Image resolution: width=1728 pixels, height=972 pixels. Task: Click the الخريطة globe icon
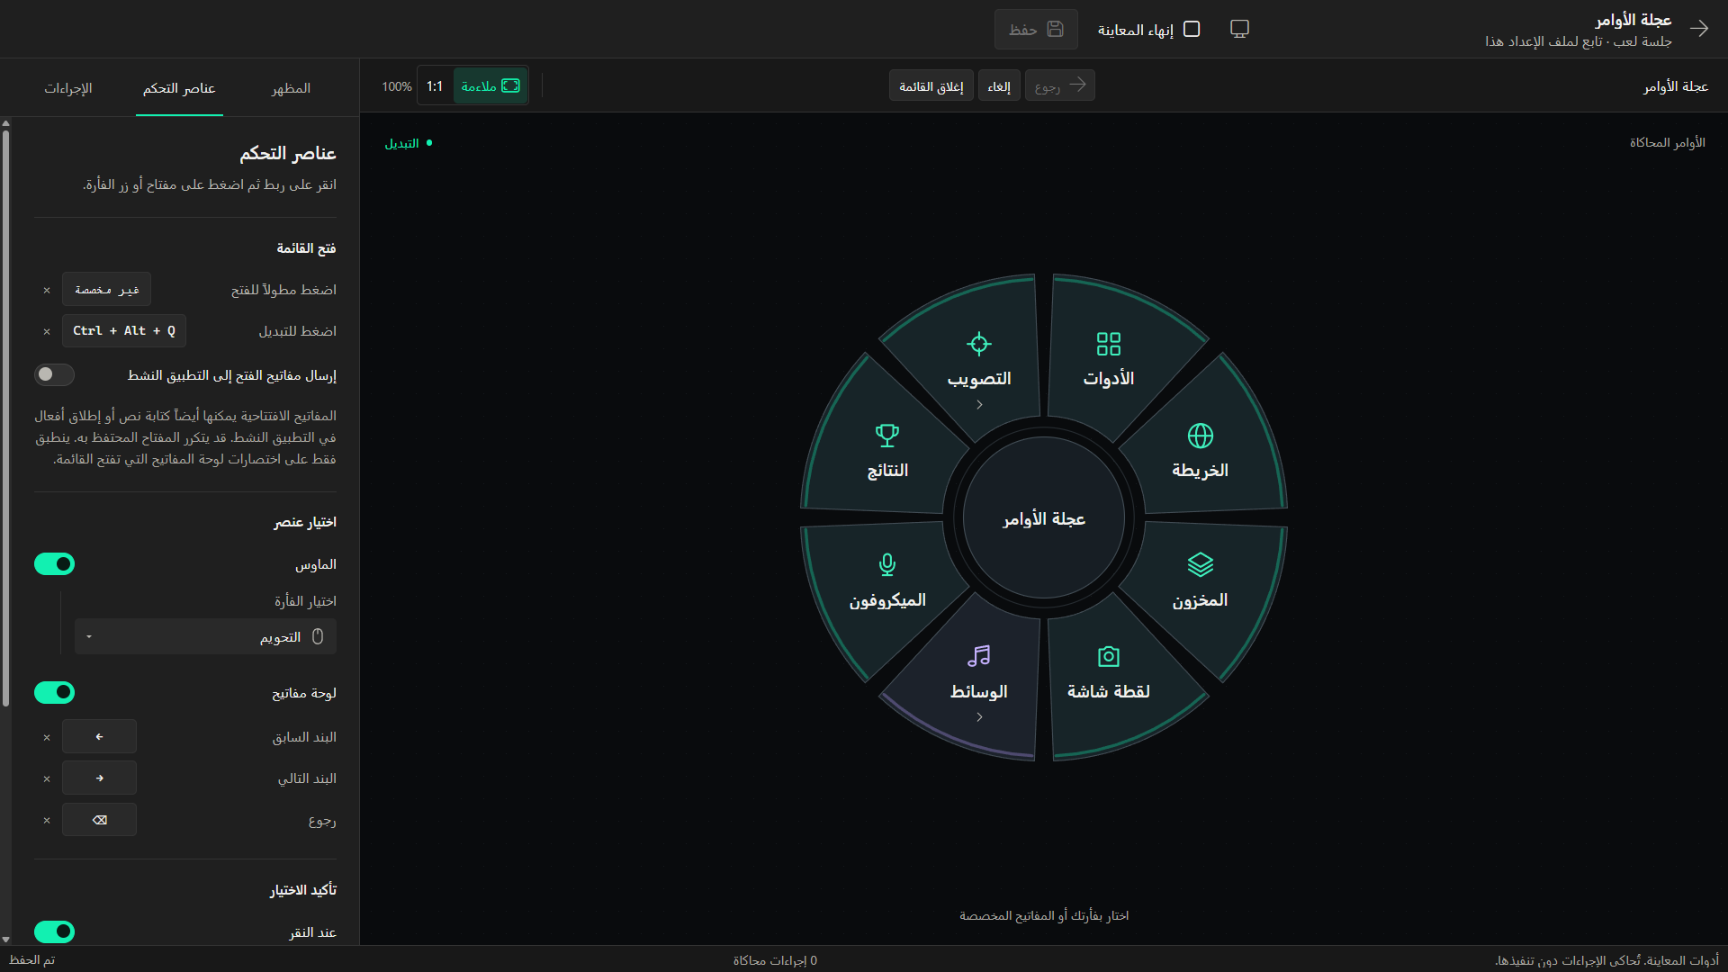point(1201,436)
